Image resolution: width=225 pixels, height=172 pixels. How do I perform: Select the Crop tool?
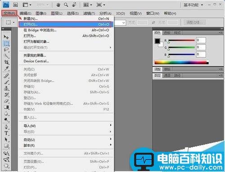(6, 62)
